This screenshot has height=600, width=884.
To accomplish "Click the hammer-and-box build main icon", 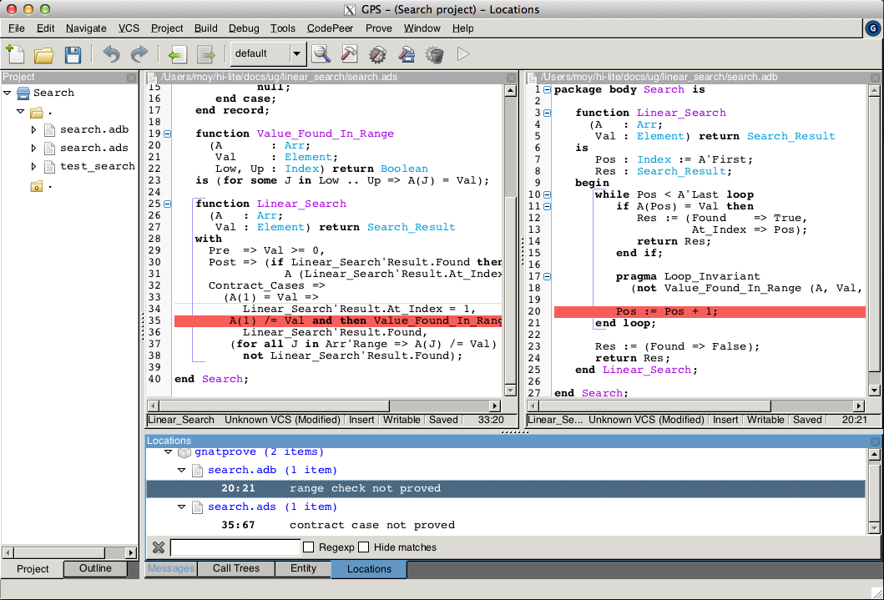I will click(x=407, y=54).
